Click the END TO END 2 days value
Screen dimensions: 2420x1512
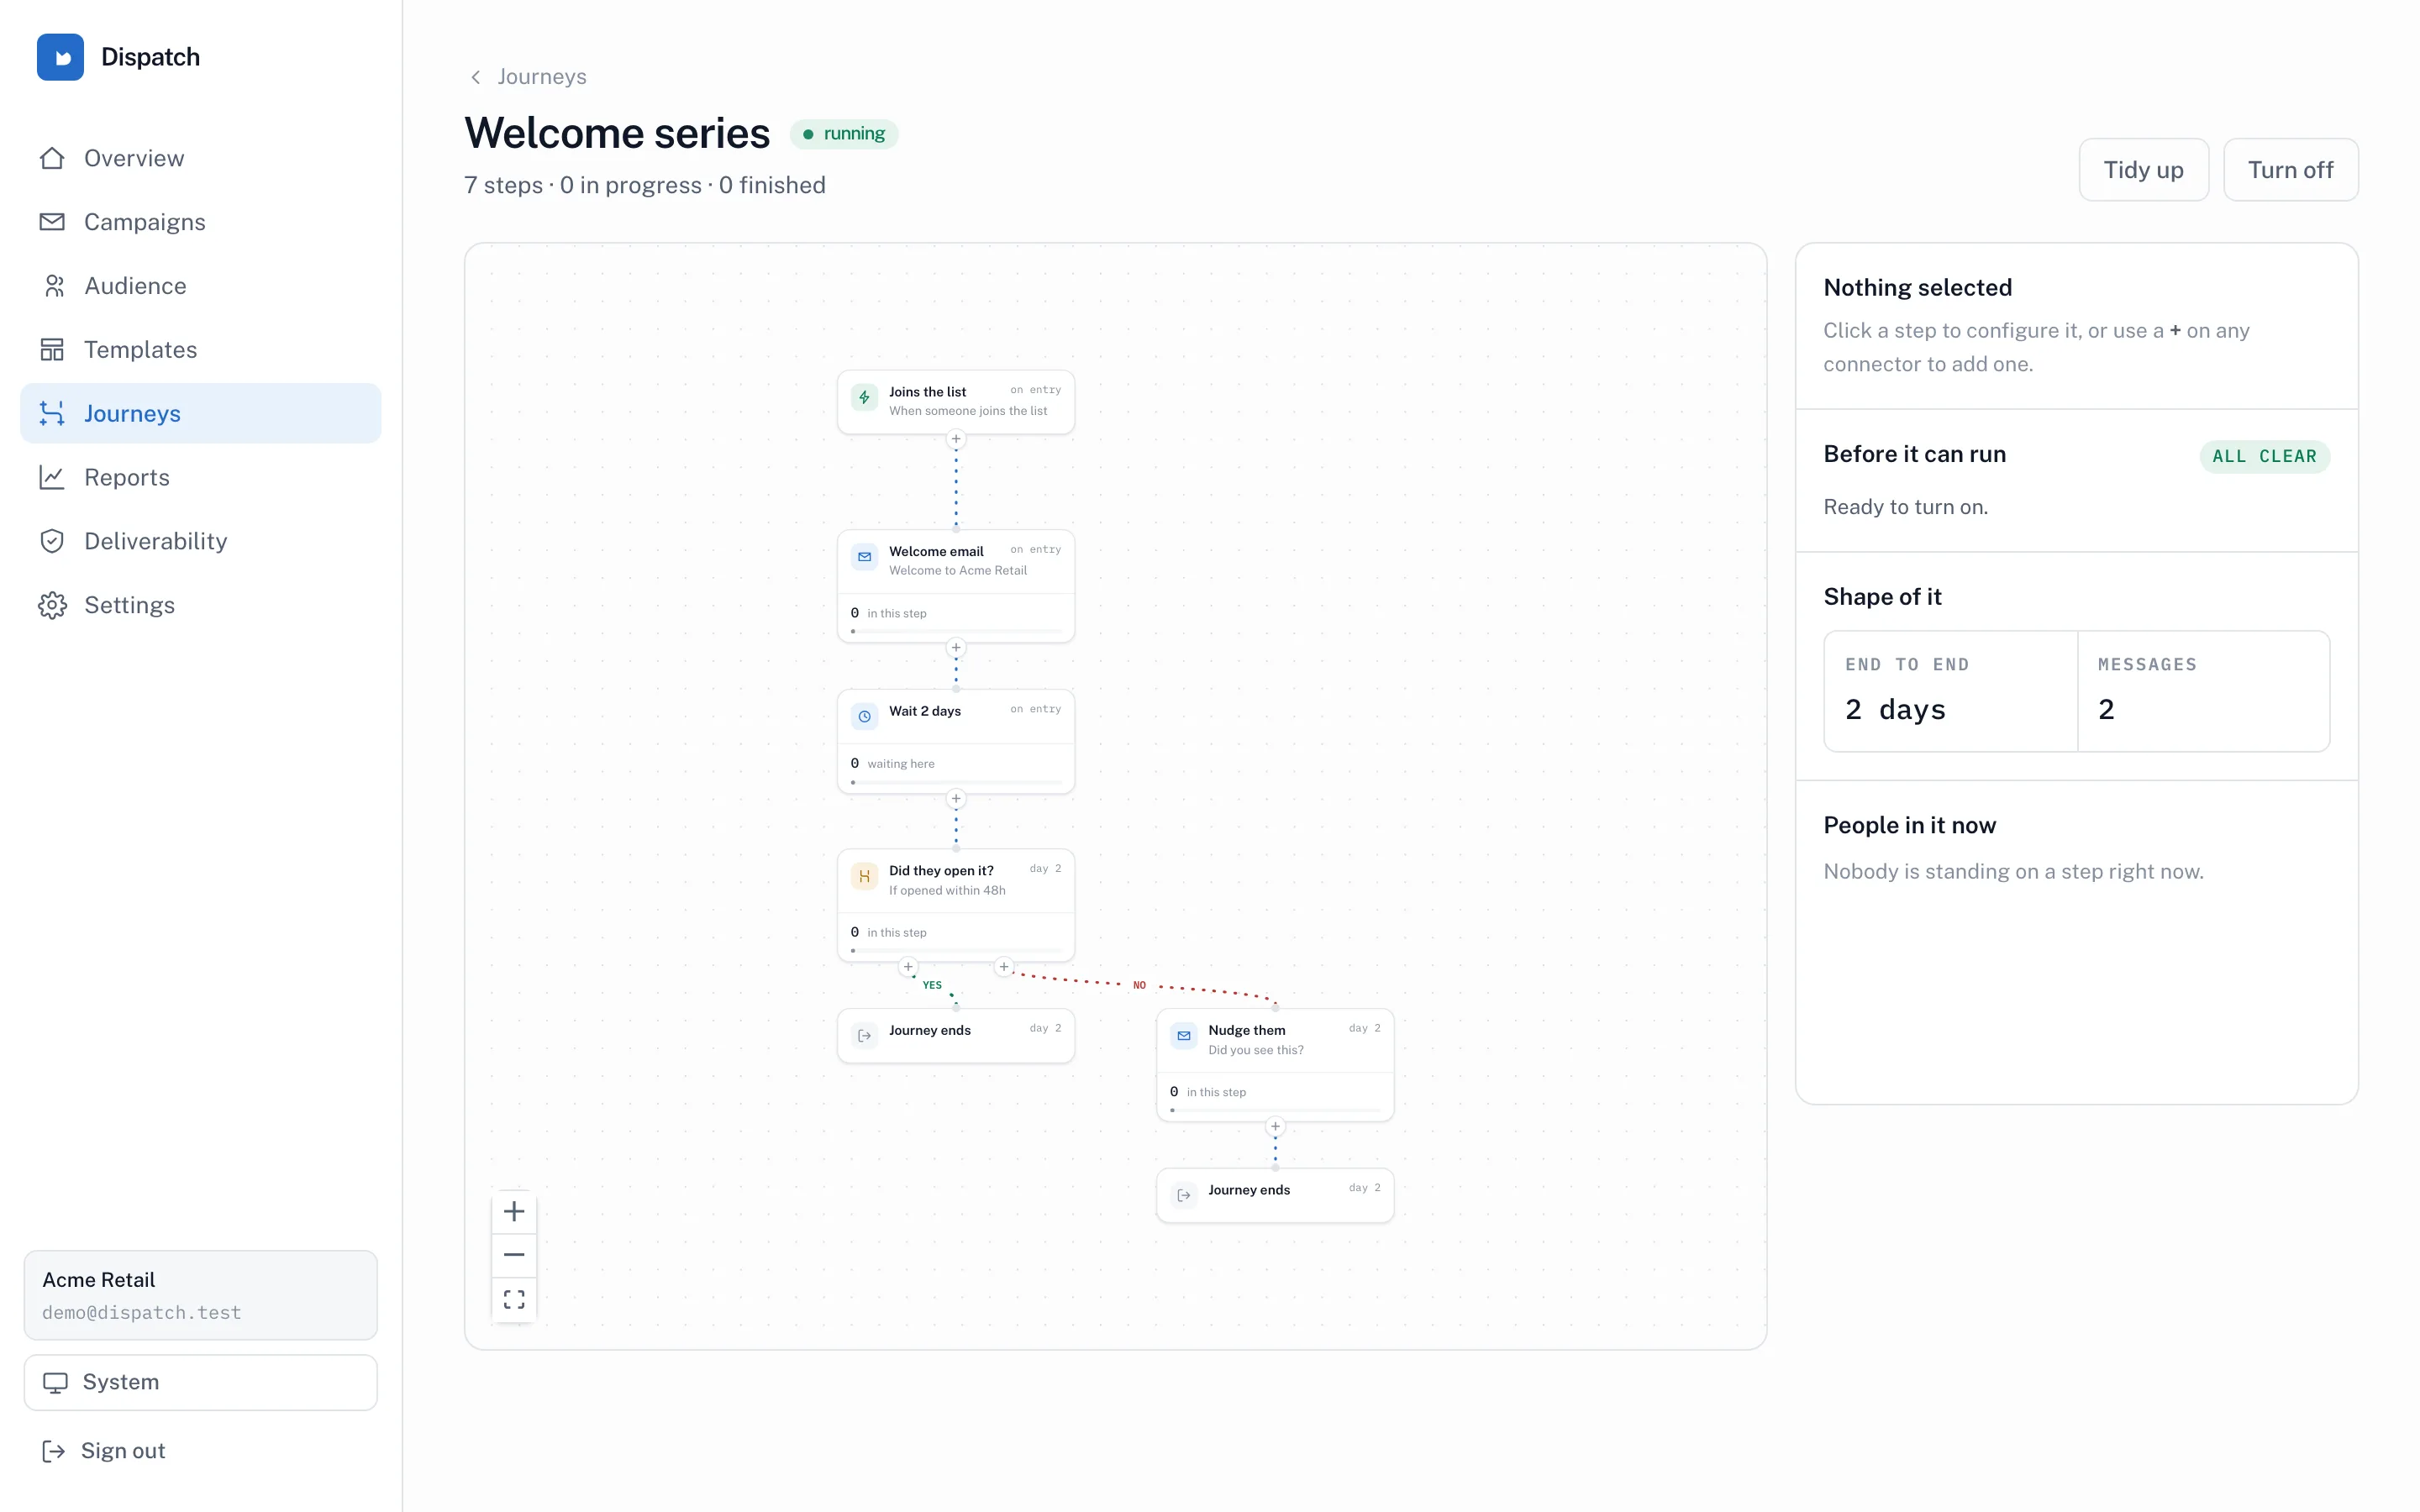click(1896, 709)
